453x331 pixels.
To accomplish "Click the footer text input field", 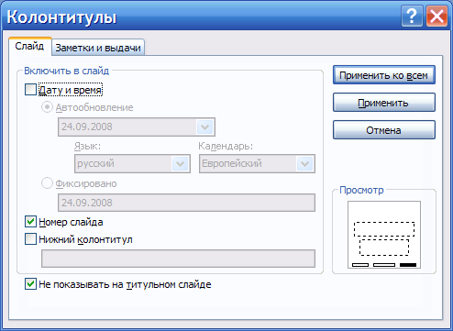I will coord(178,259).
